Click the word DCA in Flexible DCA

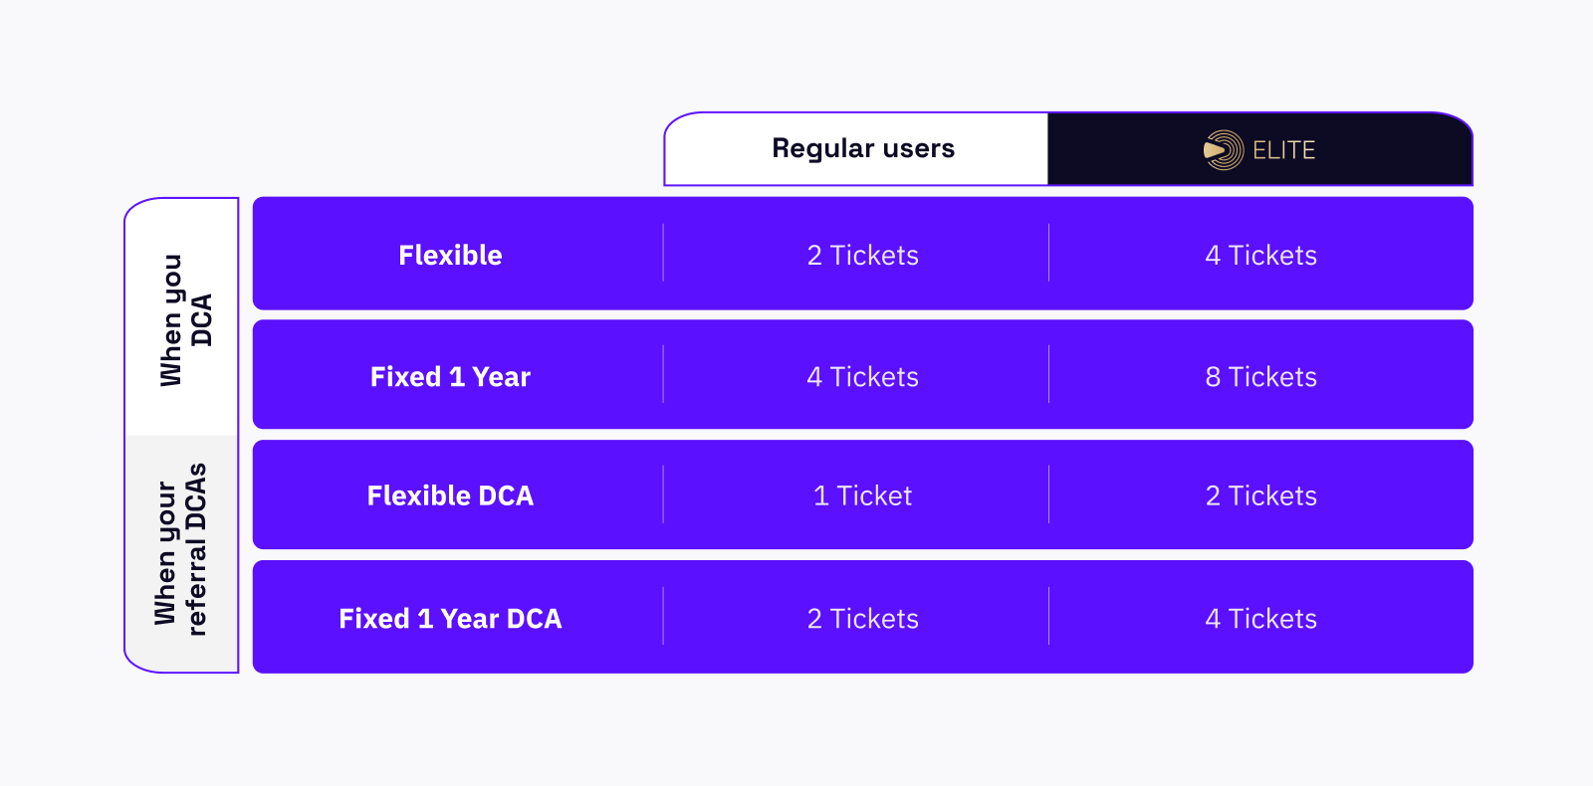(x=506, y=495)
